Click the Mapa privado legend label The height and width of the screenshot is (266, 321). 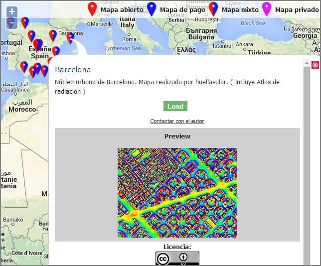297,9
